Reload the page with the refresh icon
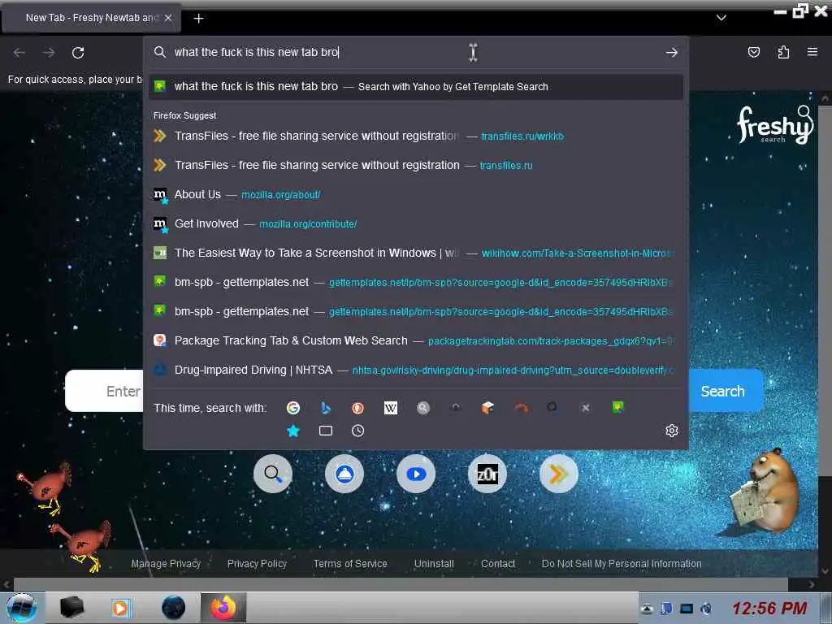832x624 pixels. point(78,53)
